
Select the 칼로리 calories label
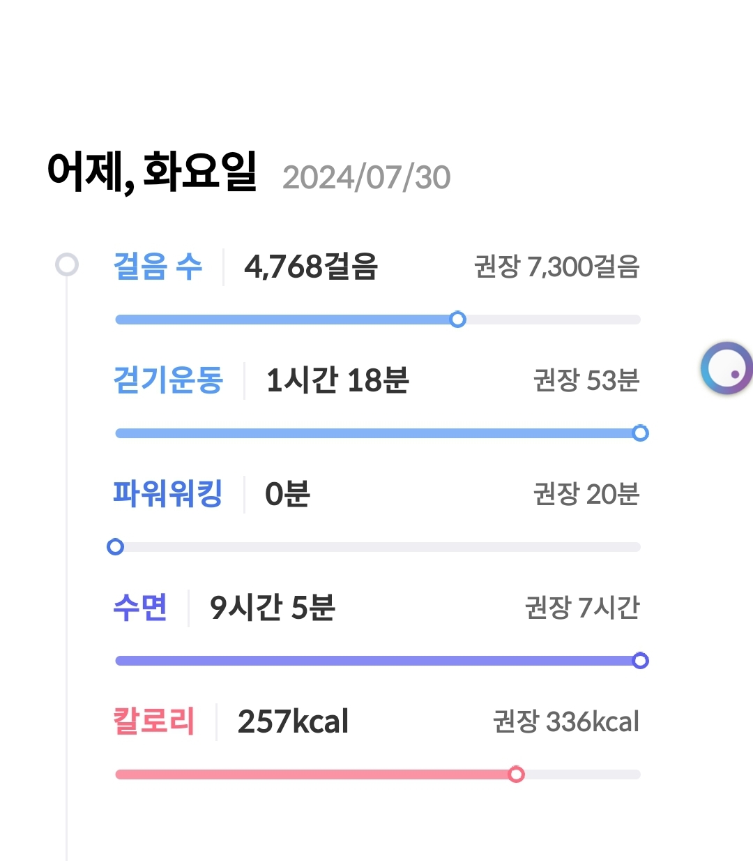coord(154,721)
